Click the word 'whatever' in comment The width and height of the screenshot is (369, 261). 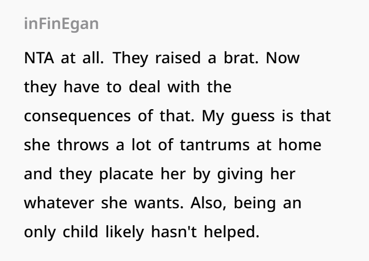point(59,203)
